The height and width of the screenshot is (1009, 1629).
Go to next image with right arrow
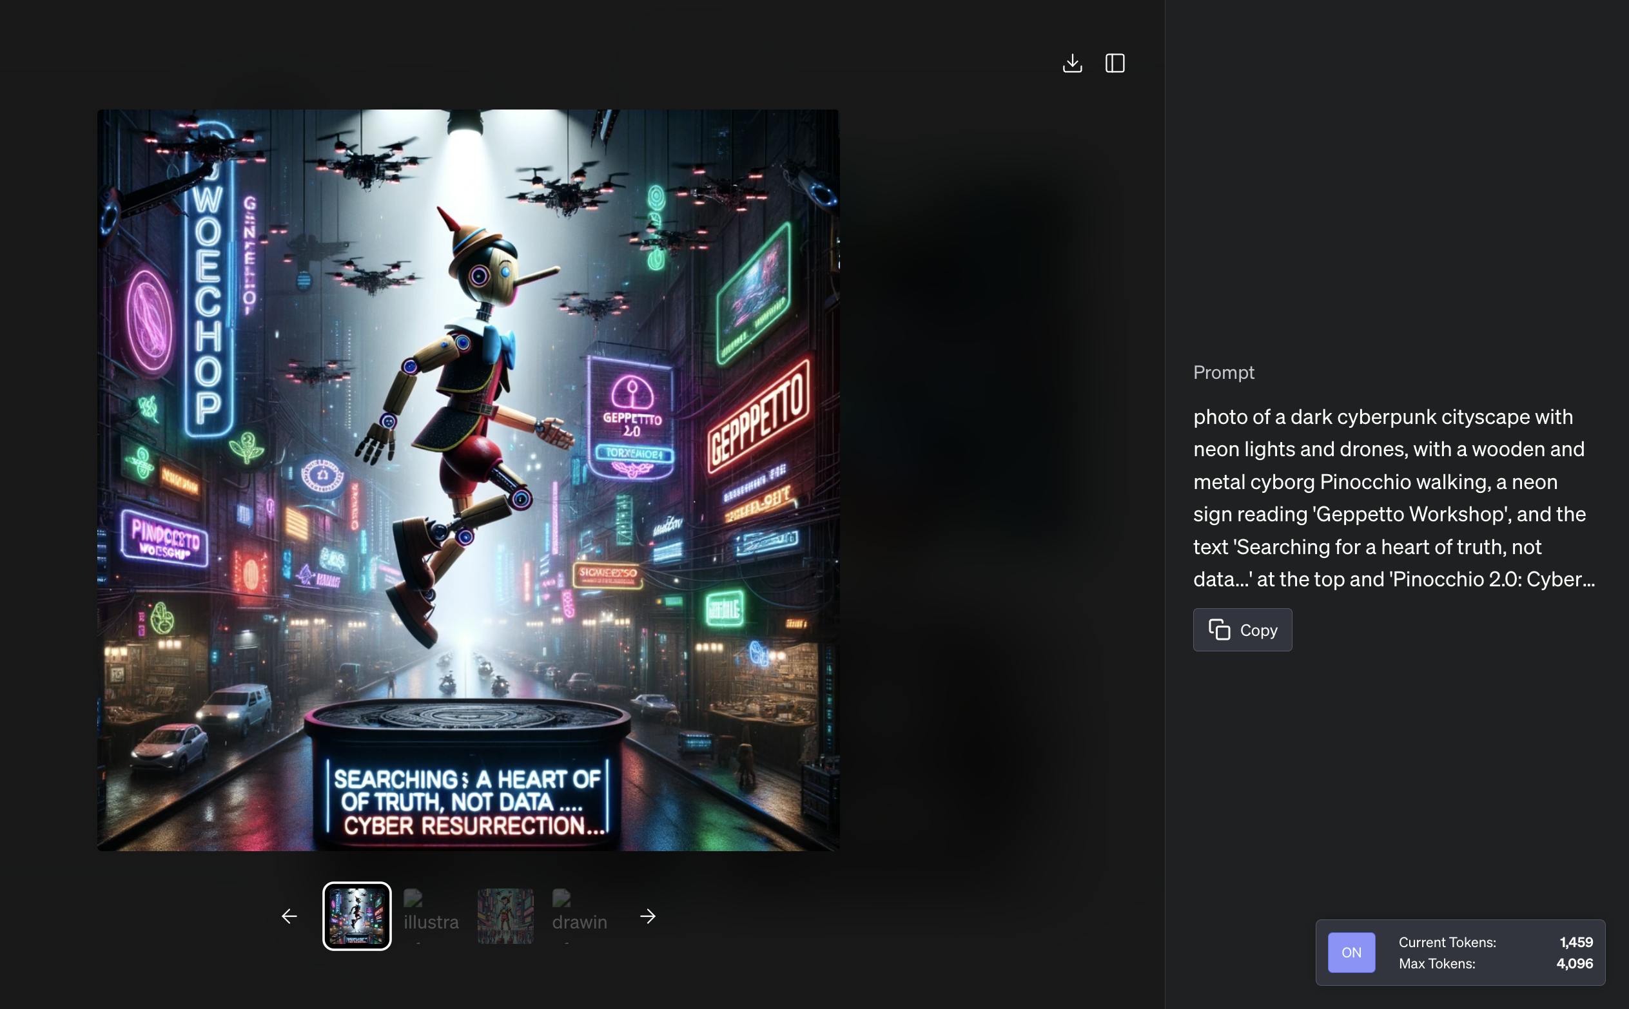[x=648, y=916]
